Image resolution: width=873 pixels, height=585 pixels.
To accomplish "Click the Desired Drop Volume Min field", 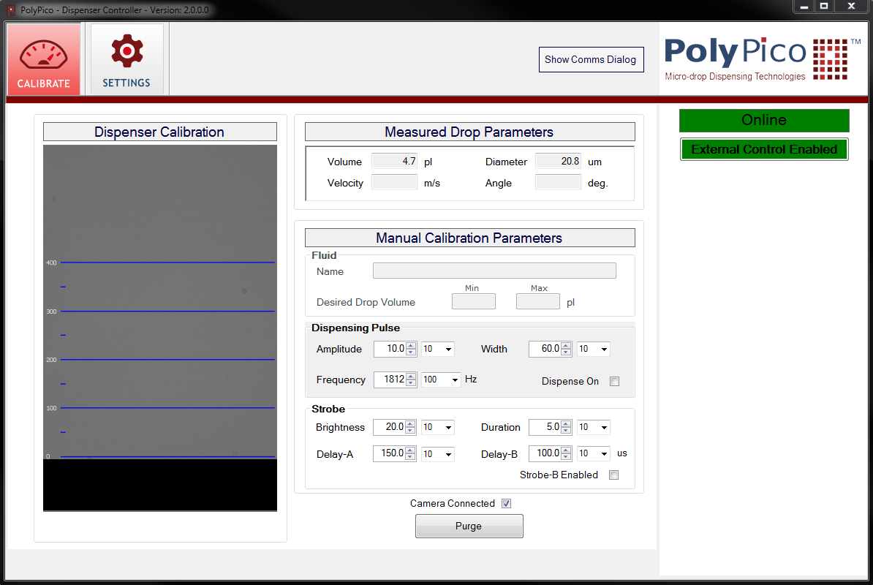I will (x=473, y=301).
